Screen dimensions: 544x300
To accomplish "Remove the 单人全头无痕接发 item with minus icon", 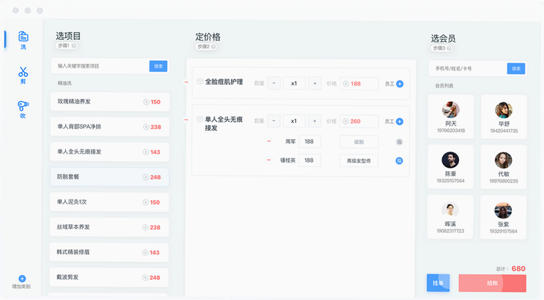I will coord(186,120).
